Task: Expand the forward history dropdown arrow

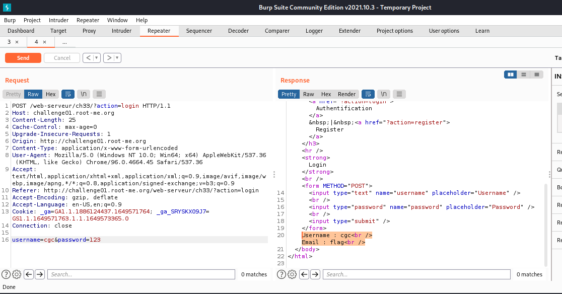Action: click(117, 58)
